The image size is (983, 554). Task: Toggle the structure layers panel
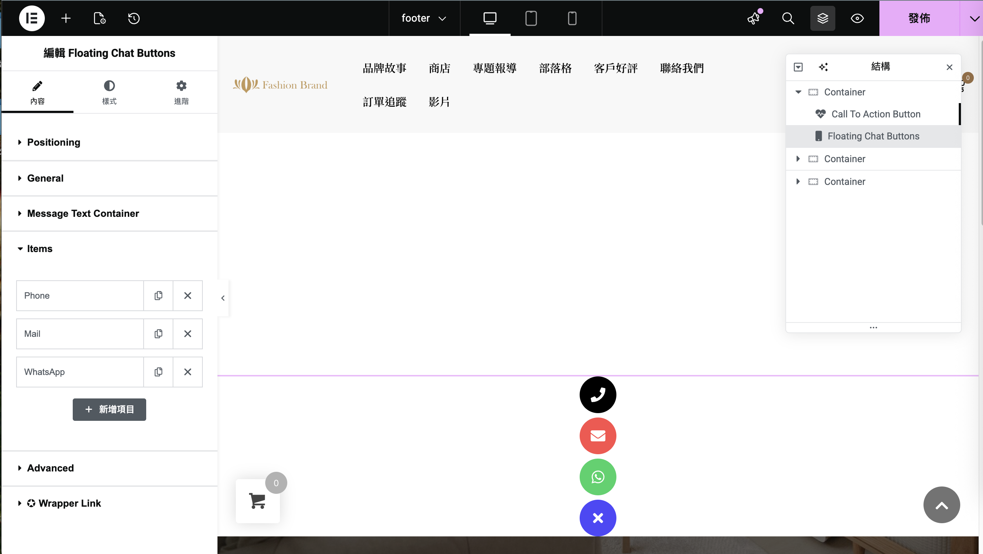click(822, 18)
